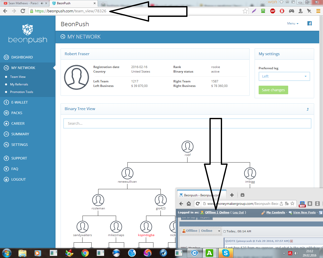Click the Packs sidebar icon
The width and height of the screenshot is (323, 258).
(7, 113)
